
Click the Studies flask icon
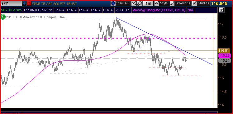point(194,3)
